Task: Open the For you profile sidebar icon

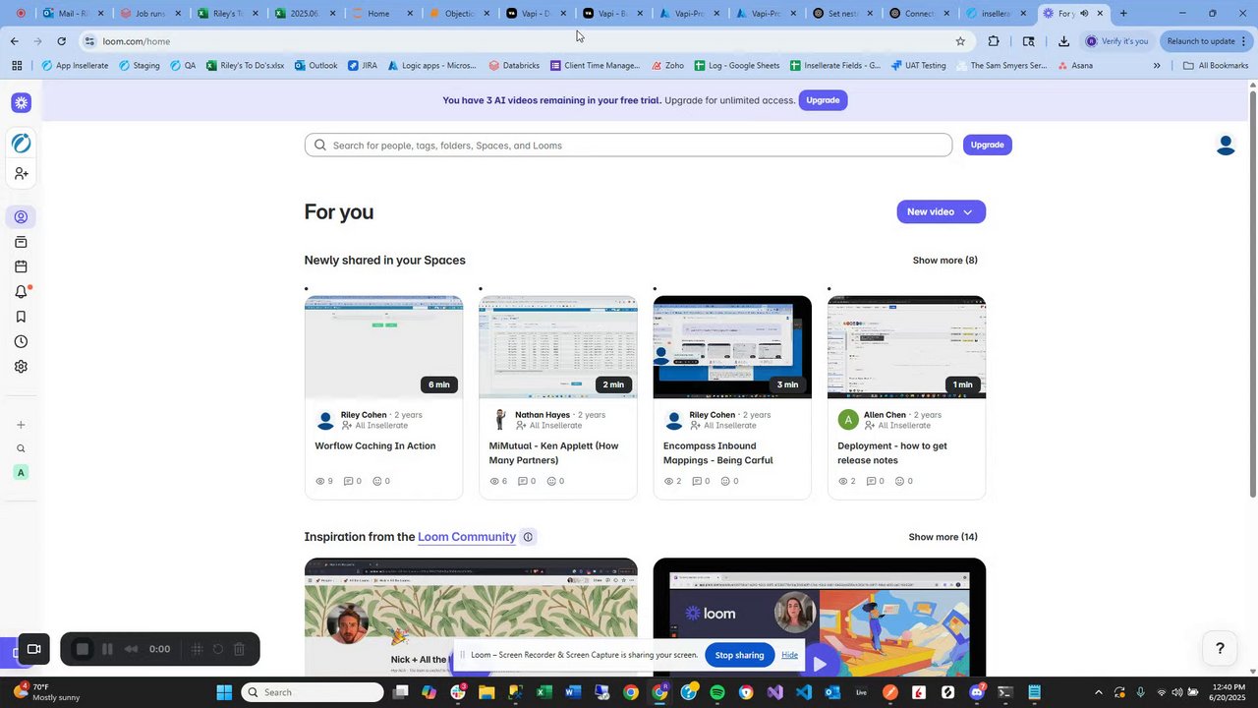Action: tap(21, 216)
